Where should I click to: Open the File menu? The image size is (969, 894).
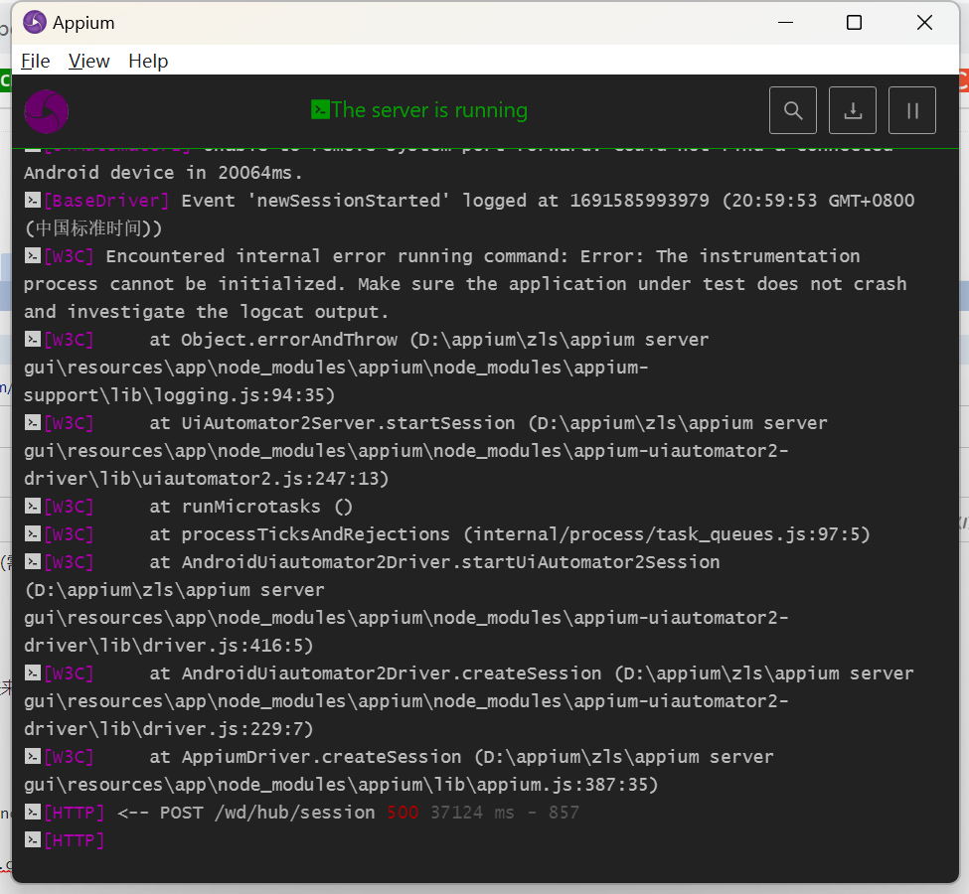[35, 62]
